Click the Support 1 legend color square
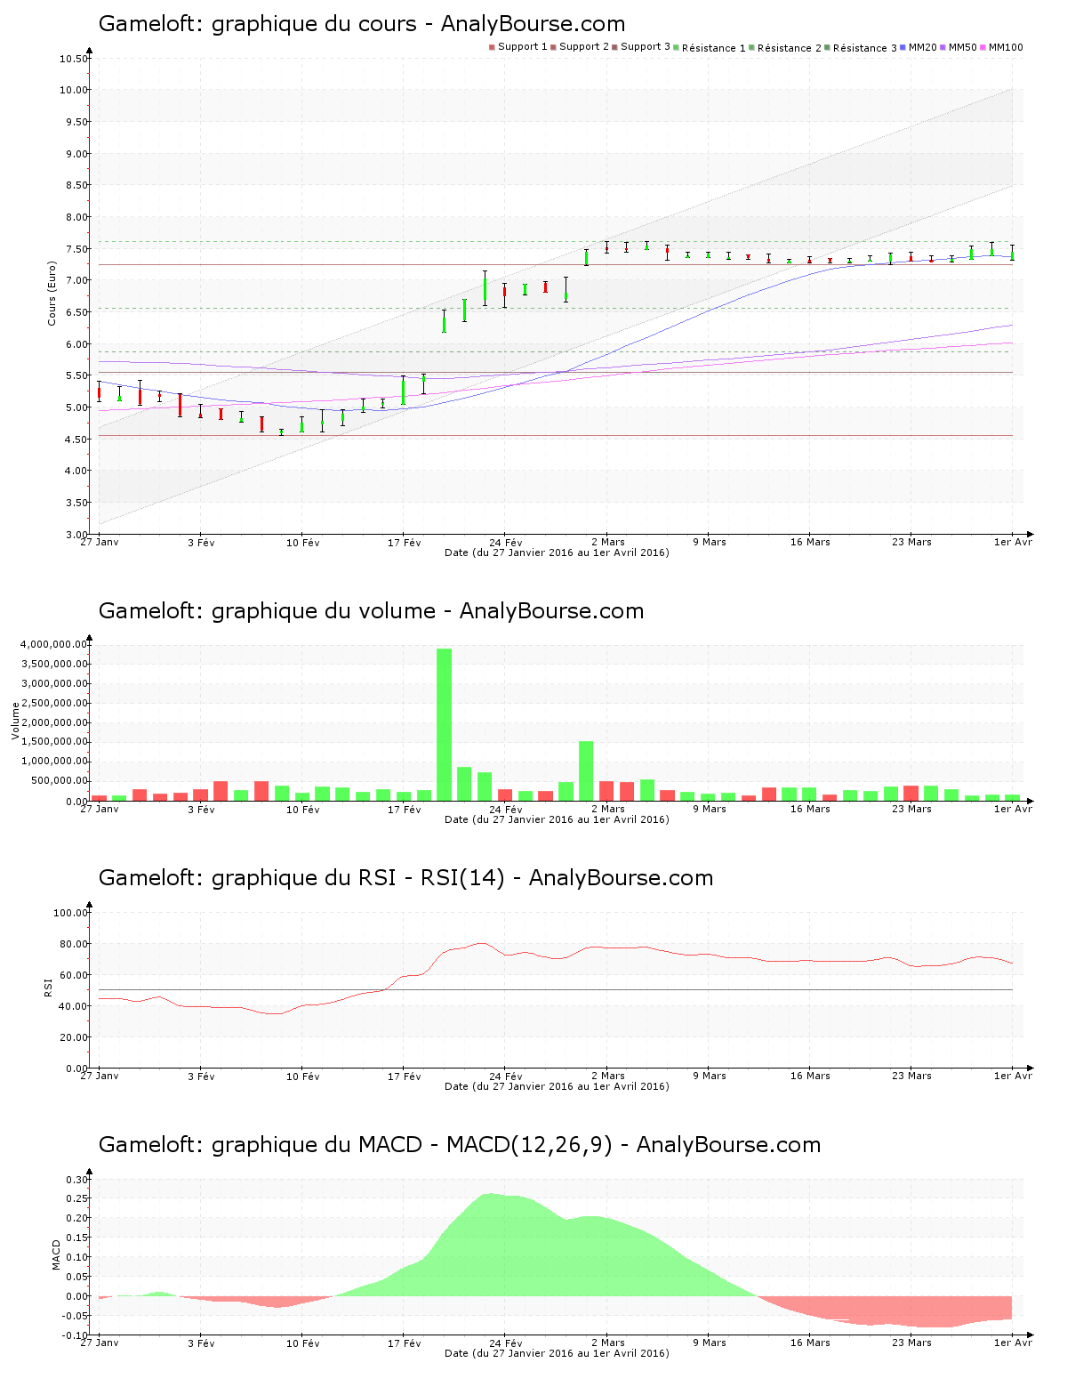Viewport: 1067px width, 1379px height. 492,47
